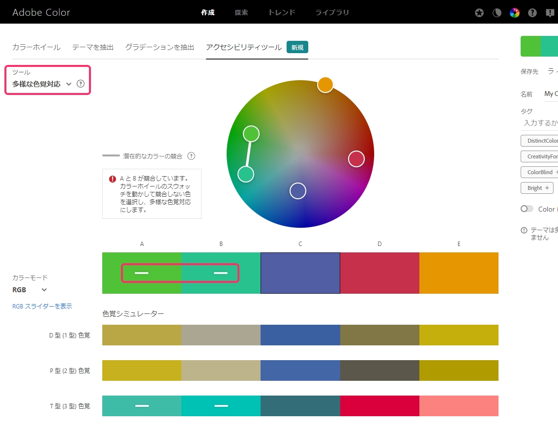This screenshot has width=558, height=430.
Task: Select the teal swatch B
Action: pyautogui.click(x=221, y=273)
